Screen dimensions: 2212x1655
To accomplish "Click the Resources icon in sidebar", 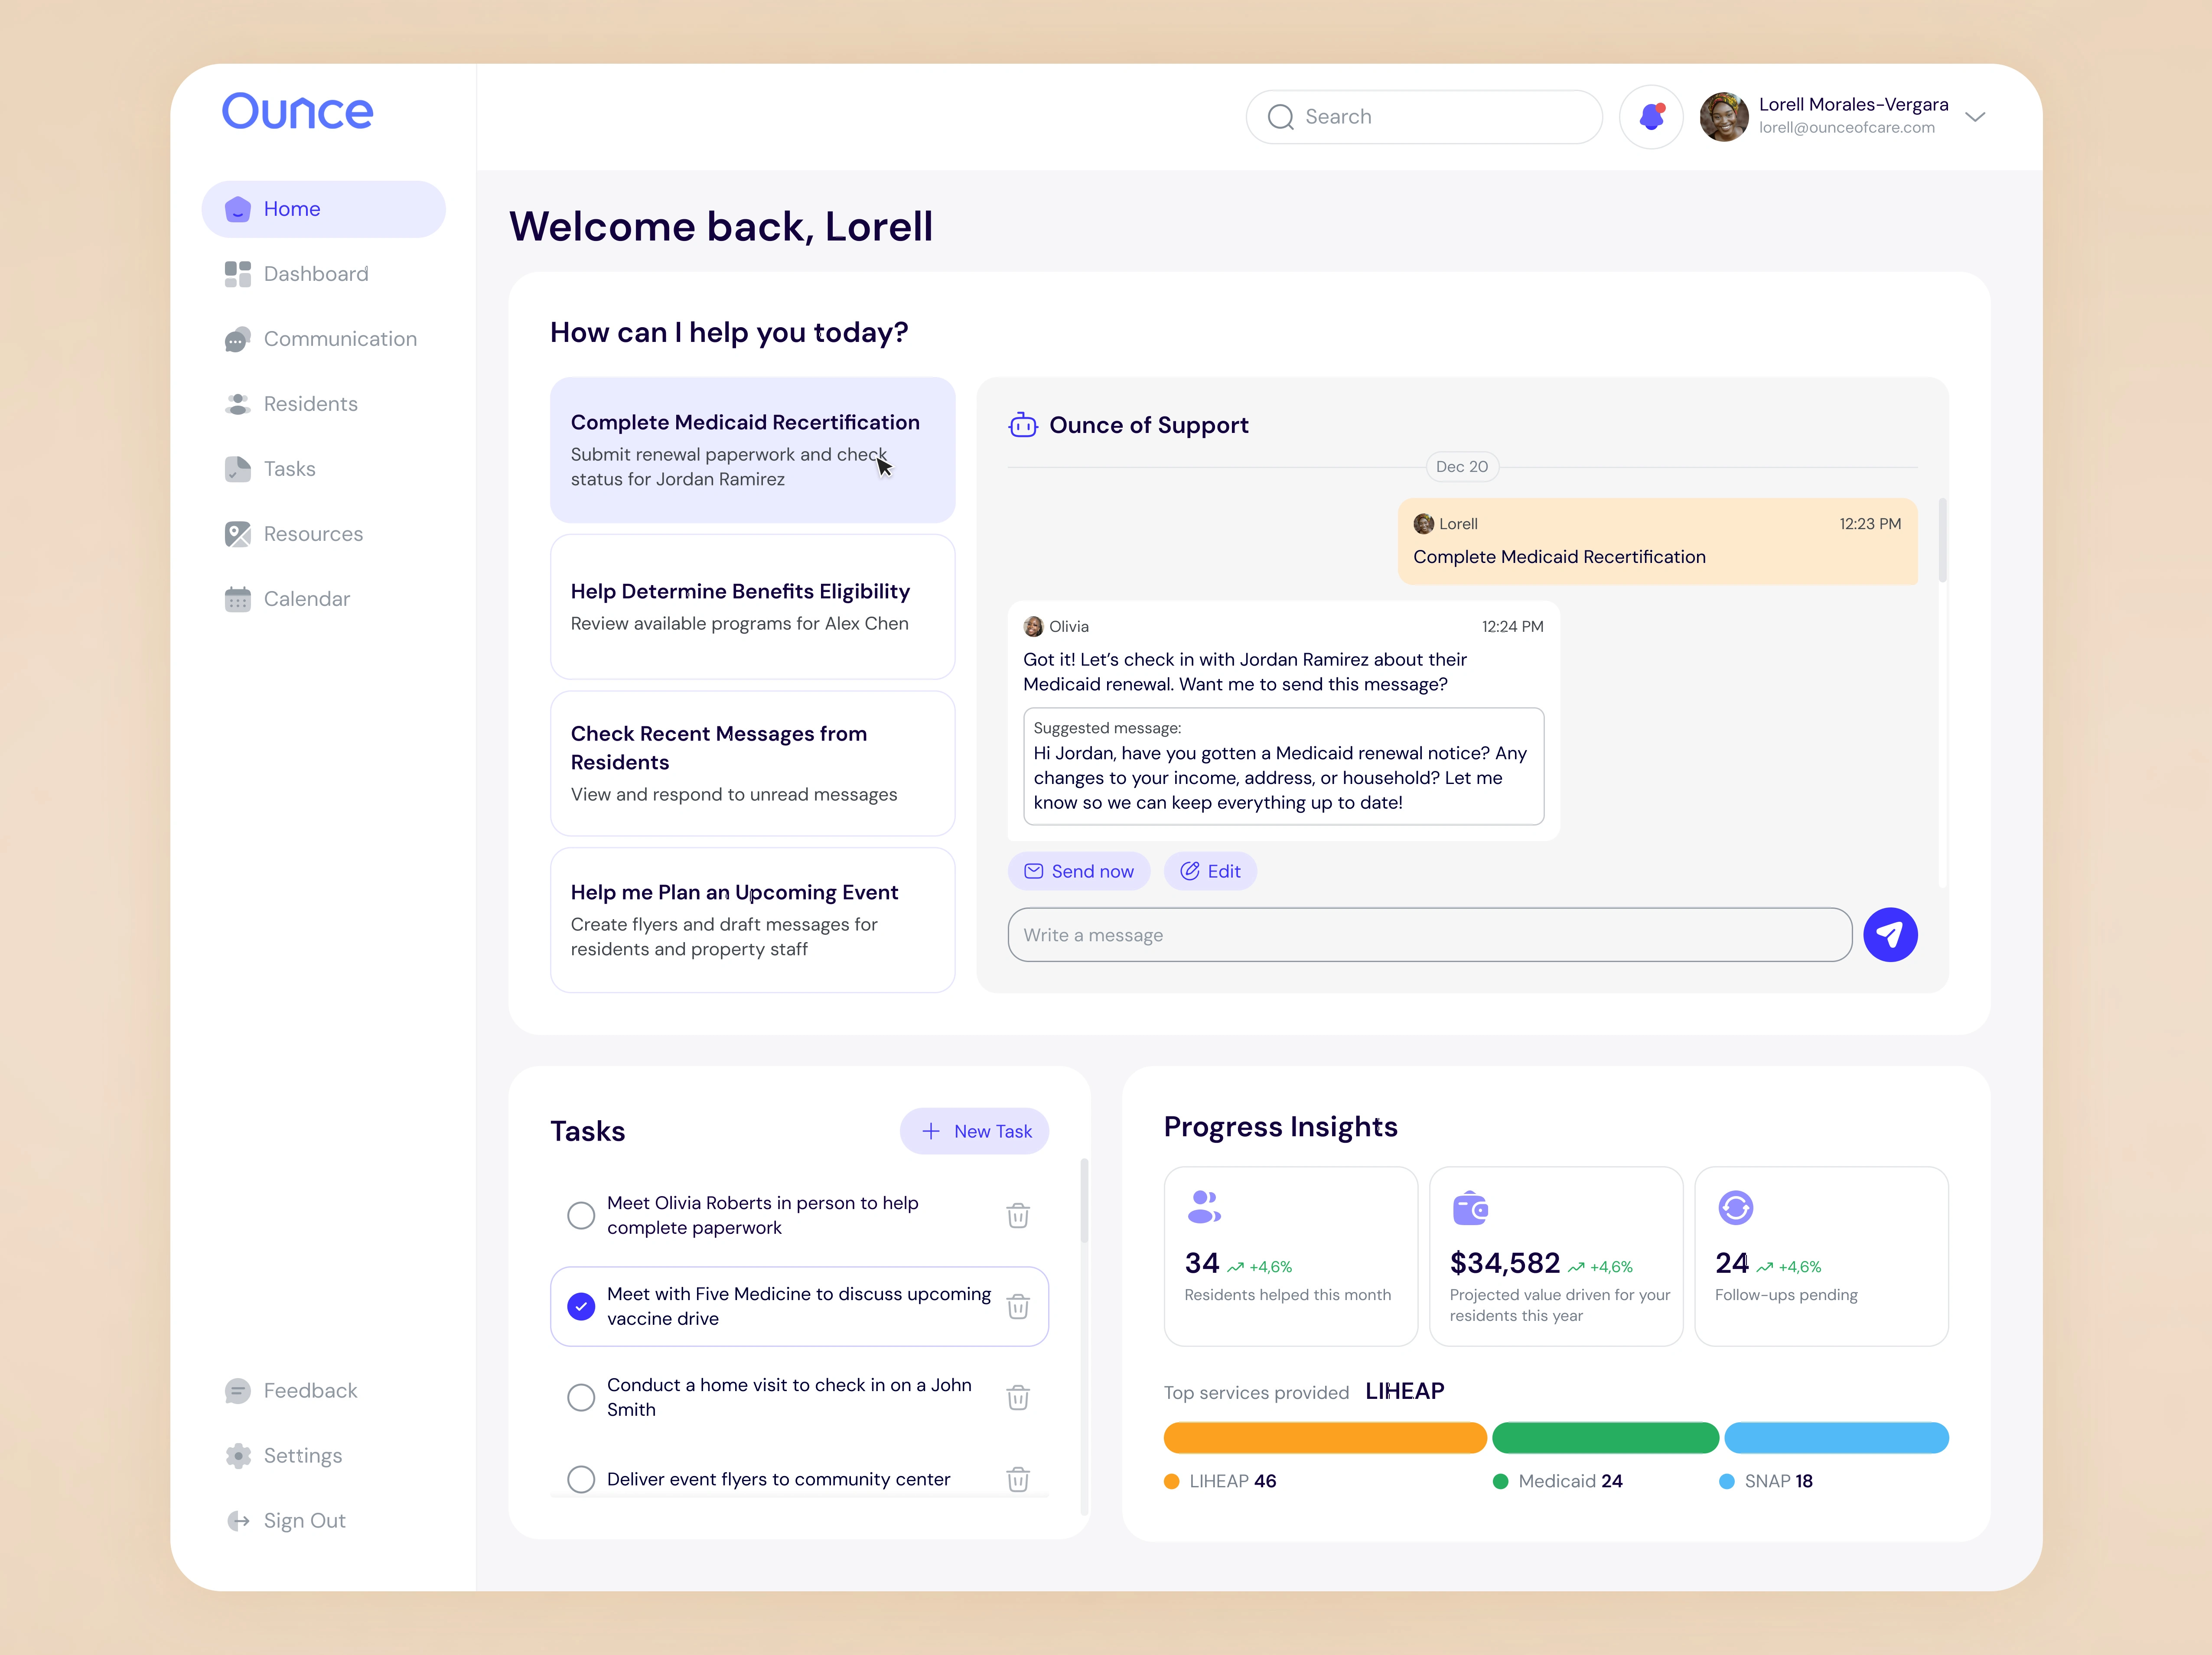I will point(238,534).
